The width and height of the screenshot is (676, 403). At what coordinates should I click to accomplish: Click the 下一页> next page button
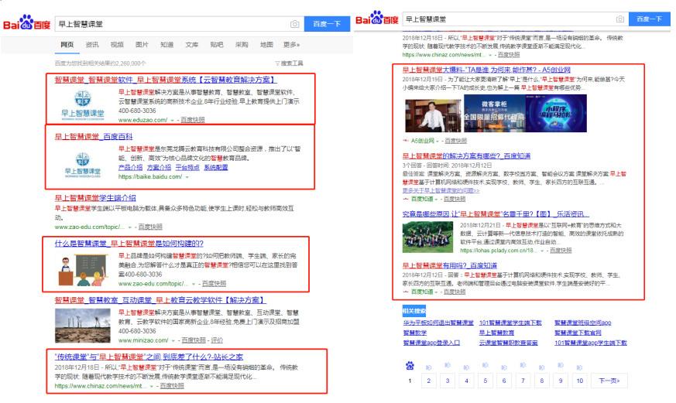click(609, 381)
